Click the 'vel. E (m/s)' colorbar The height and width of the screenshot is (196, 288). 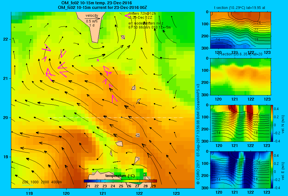[x=272, y=170]
